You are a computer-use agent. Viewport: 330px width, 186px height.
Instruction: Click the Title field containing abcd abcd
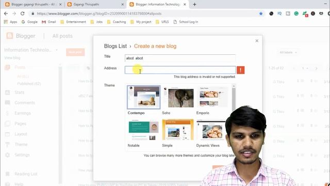pyautogui.click(x=180, y=58)
